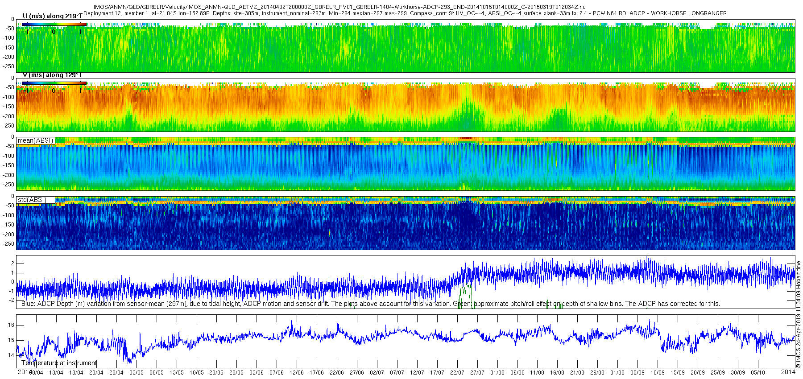Click the '05/09' date tick label
The height and width of the screenshot is (379, 803).
pos(637,373)
